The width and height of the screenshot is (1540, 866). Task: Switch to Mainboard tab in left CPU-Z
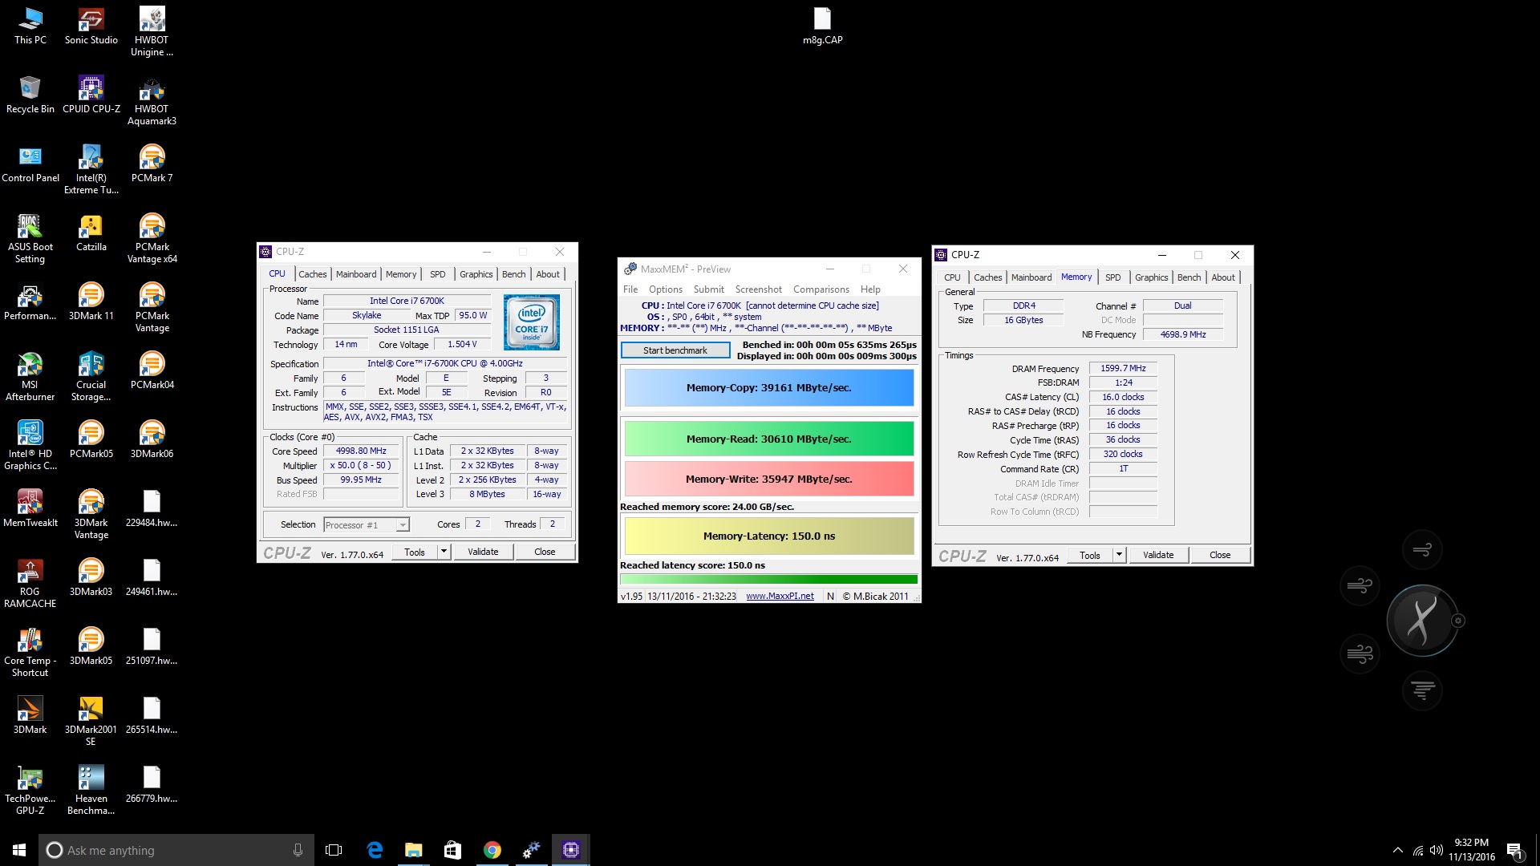356,274
